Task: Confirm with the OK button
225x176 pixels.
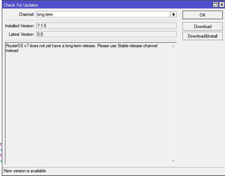Action: [x=202, y=15]
